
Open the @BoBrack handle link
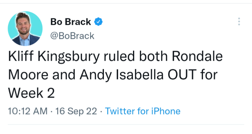(72, 36)
